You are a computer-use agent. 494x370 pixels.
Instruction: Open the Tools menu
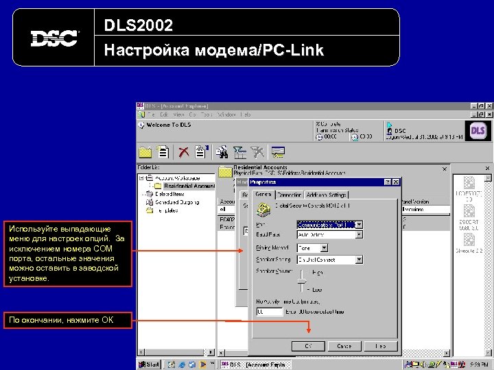point(207,114)
